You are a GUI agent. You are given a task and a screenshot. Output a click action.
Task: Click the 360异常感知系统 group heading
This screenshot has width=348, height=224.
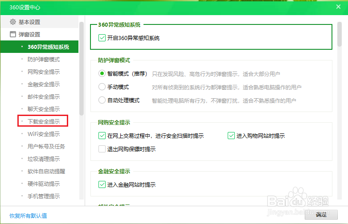(119, 24)
